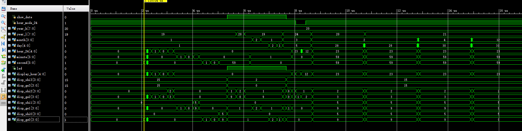Click the 8 us mark on time ruler

coord(299,11)
